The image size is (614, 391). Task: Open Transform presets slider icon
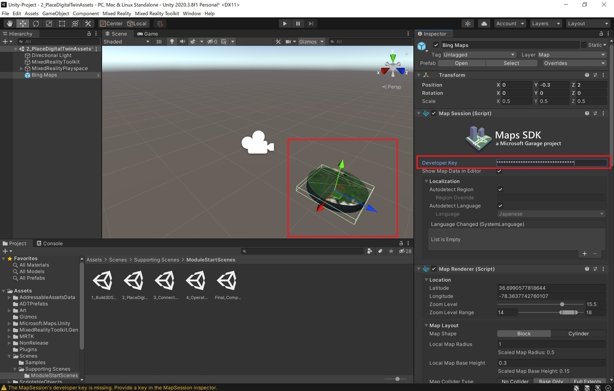596,75
